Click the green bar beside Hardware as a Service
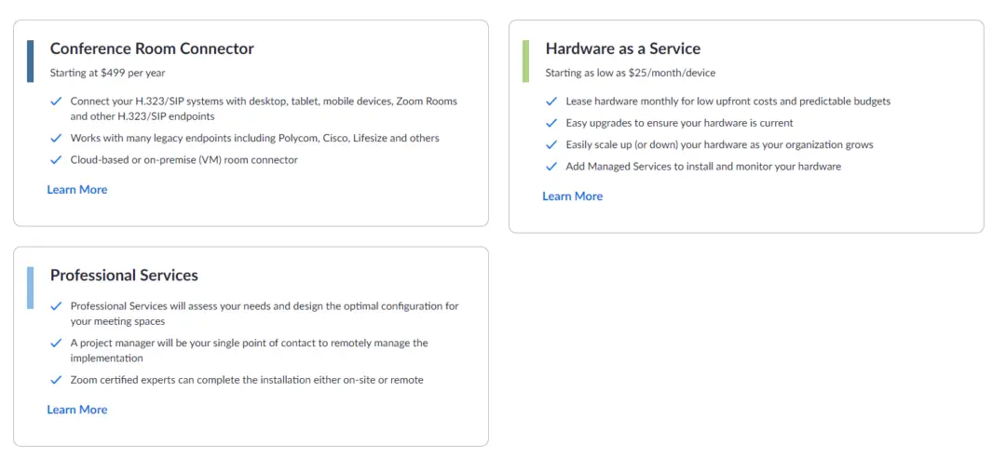The height and width of the screenshot is (473, 1006). click(x=526, y=61)
